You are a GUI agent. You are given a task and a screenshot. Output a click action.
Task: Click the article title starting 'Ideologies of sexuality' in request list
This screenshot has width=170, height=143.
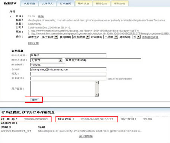pyautogui.click(x=96, y=20)
